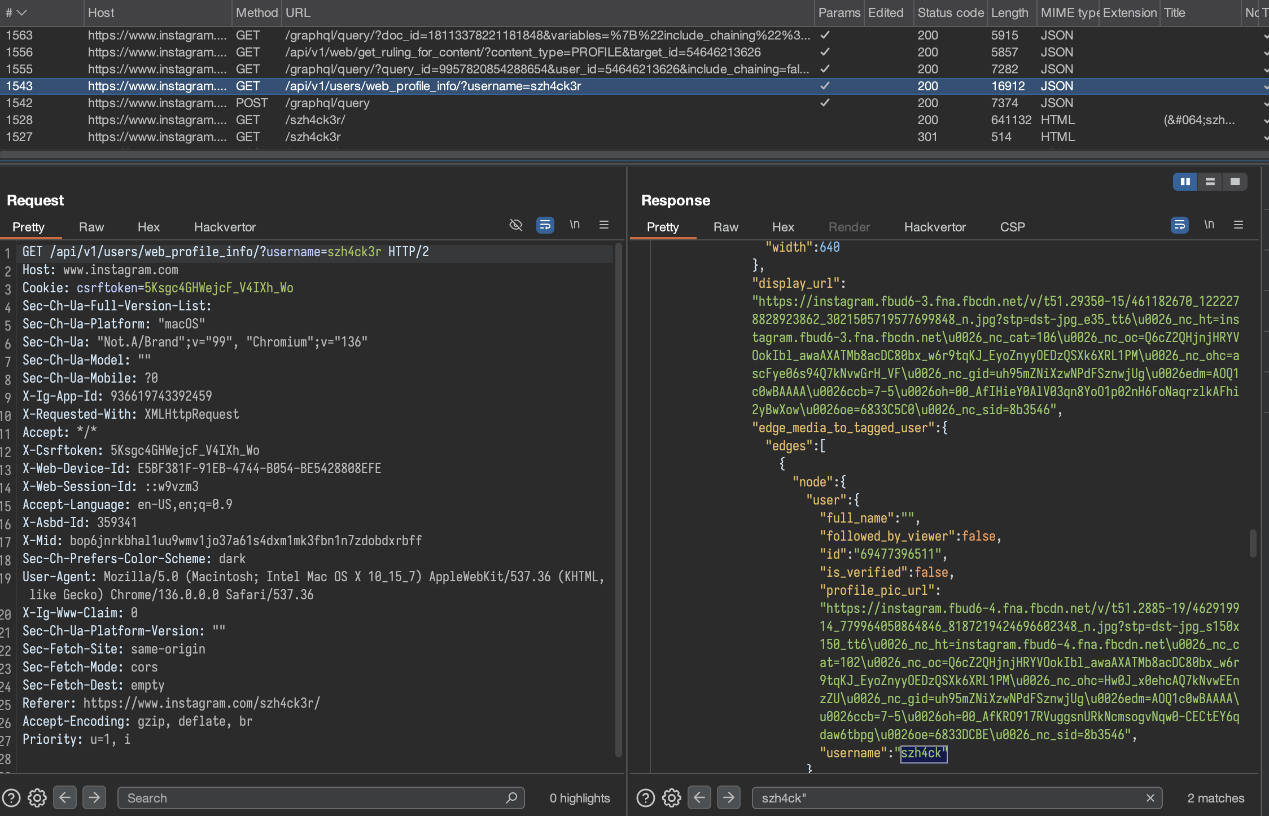This screenshot has width=1269, height=816.
Task: Click "edge_media_to_tagged_user" key in Response
Action: click(x=843, y=428)
